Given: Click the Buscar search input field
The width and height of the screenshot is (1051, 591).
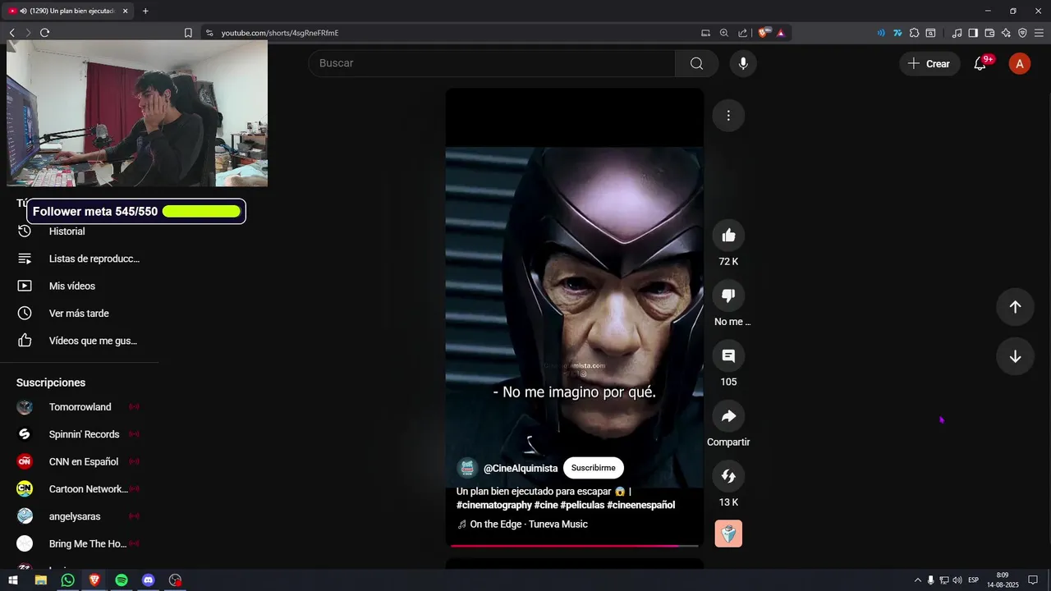Looking at the screenshot, I should pyautogui.click(x=492, y=63).
